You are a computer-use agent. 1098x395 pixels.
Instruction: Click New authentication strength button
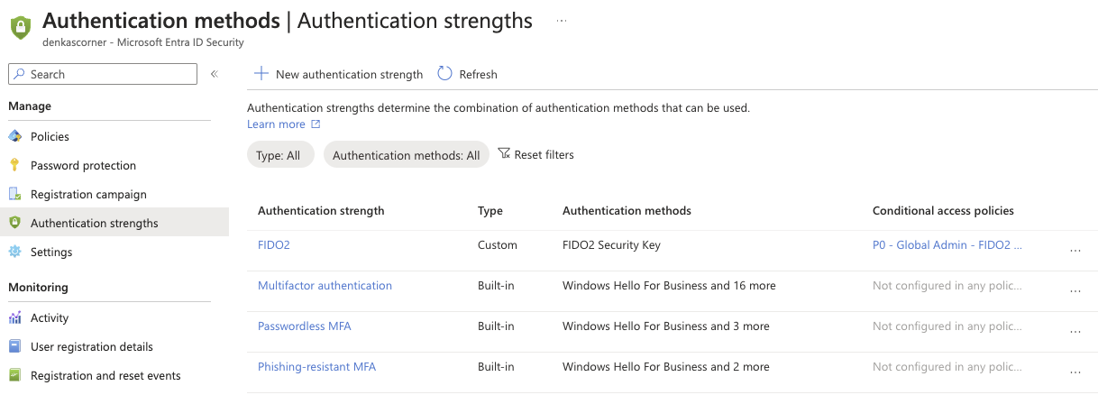pos(338,74)
